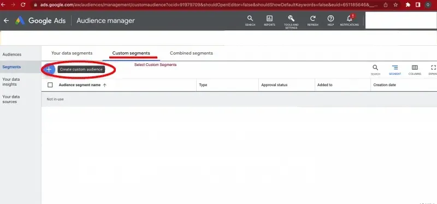Open Notifications bell
This screenshot has height=204, width=437.
pyautogui.click(x=349, y=20)
